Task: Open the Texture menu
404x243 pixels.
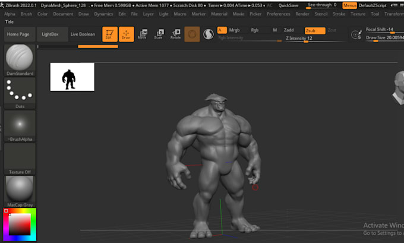Action: tap(358, 14)
